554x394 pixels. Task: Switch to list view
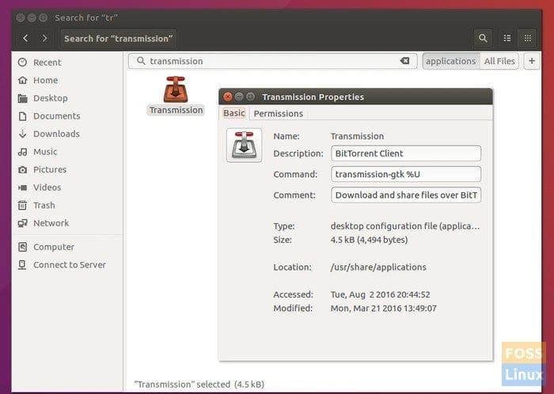(x=507, y=38)
